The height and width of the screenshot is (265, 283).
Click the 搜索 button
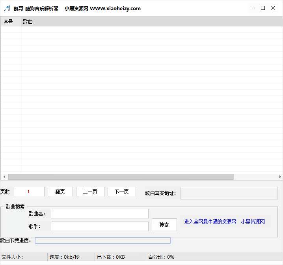click(x=164, y=225)
